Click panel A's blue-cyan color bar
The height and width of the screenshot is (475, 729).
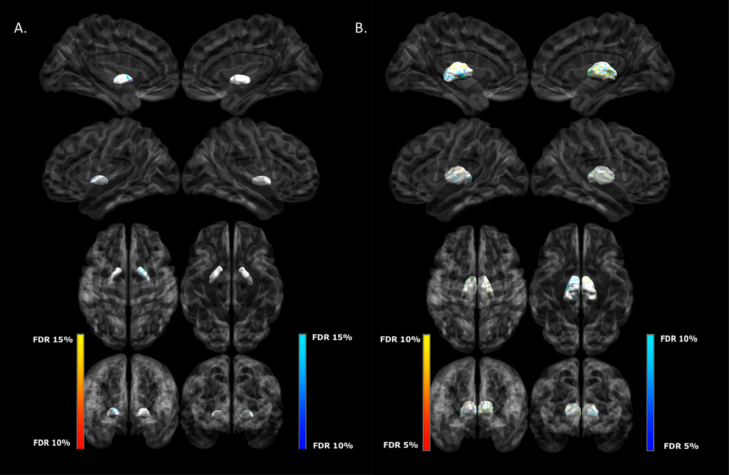pyautogui.click(x=302, y=392)
